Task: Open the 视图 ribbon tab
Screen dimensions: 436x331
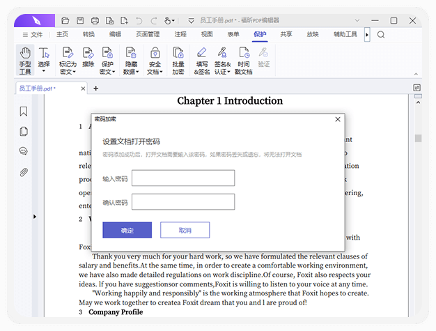Action: 207,34
